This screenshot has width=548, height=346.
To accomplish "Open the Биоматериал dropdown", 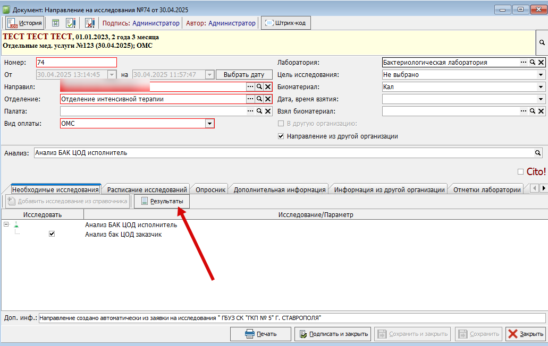I will click(x=541, y=87).
